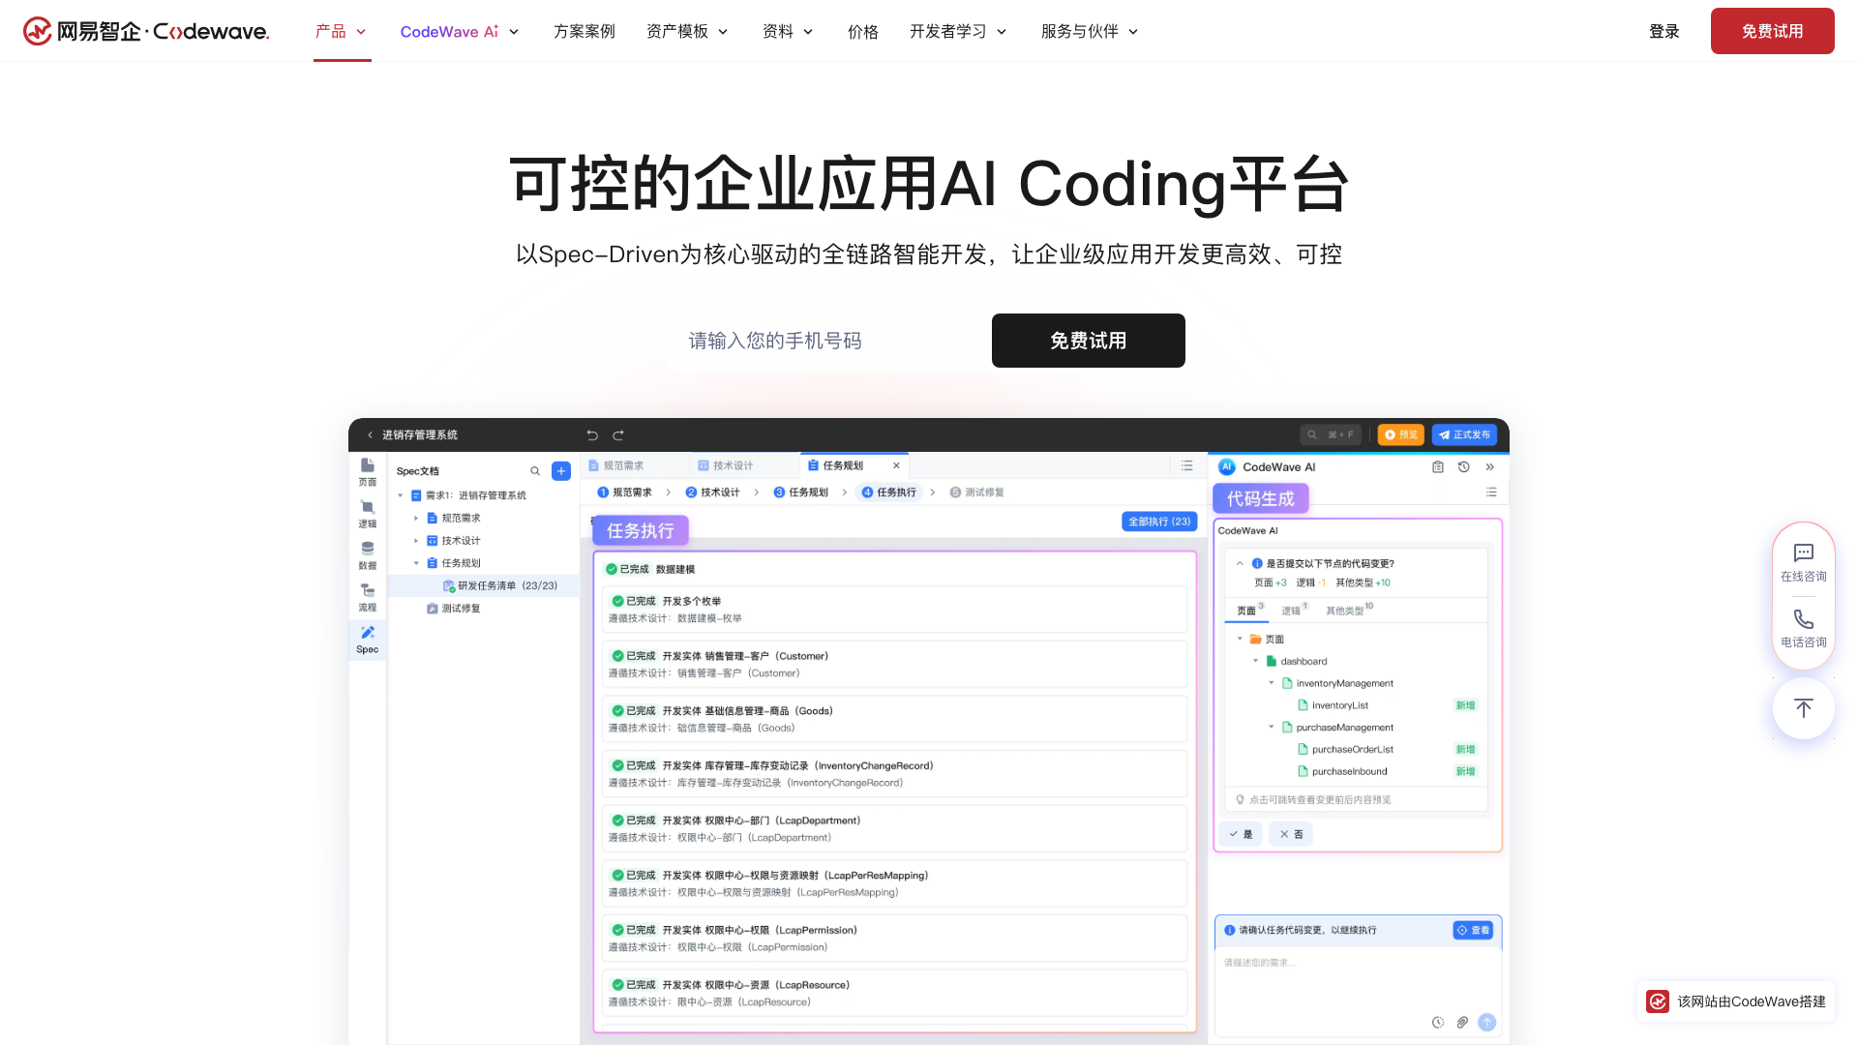Open 在线咨询 chat widget
This screenshot has height=1045, width=1858.
pos(1803,562)
